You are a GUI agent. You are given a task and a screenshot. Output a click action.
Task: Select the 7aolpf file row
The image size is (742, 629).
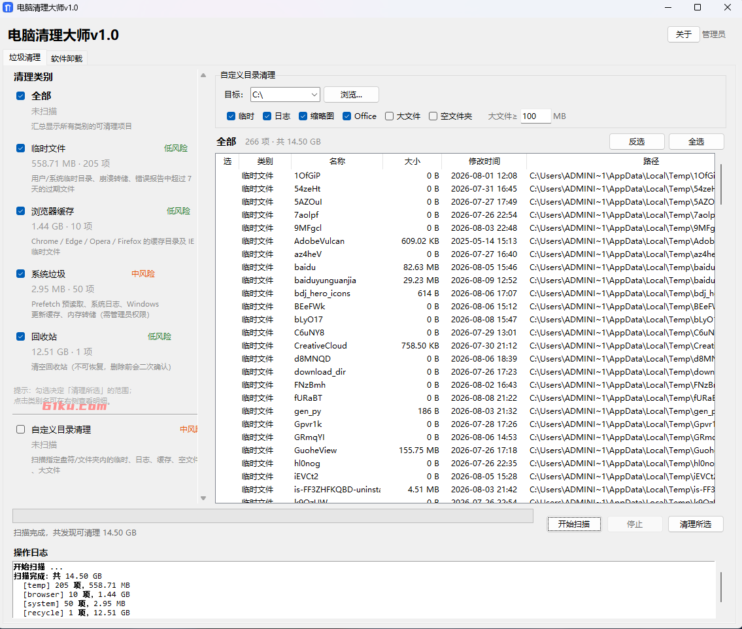(x=465, y=215)
